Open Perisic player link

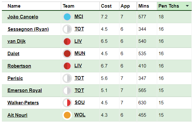pos(15,78)
